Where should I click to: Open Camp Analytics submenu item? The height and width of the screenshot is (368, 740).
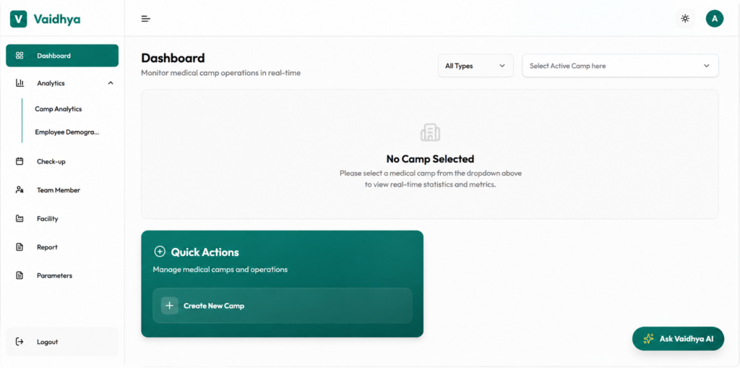click(58, 109)
